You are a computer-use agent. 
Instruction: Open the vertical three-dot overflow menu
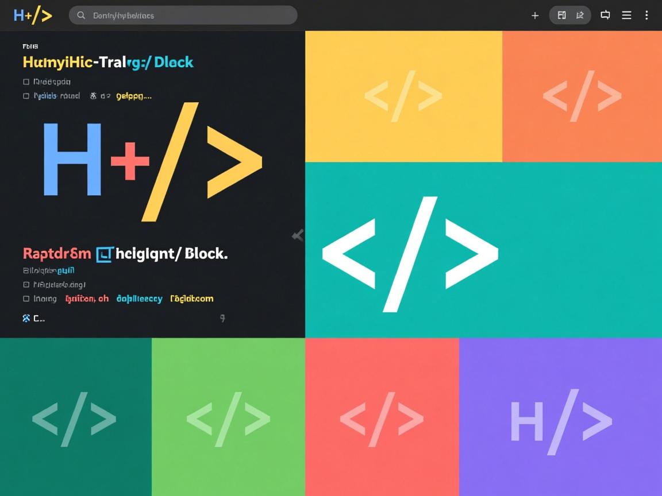click(646, 15)
